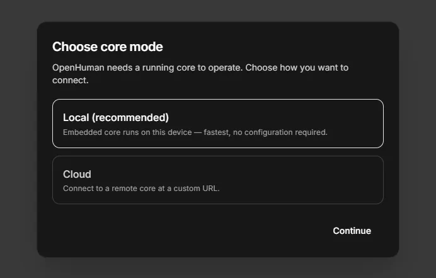Click 'OpenHuman needs a running core' description
The image size is (436, 278).
pyautogui.click(x=200, y=74)
